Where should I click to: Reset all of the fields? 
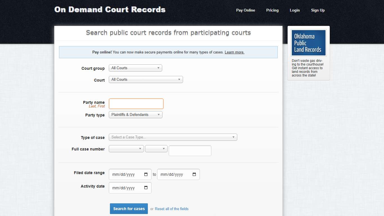(171, 209)
